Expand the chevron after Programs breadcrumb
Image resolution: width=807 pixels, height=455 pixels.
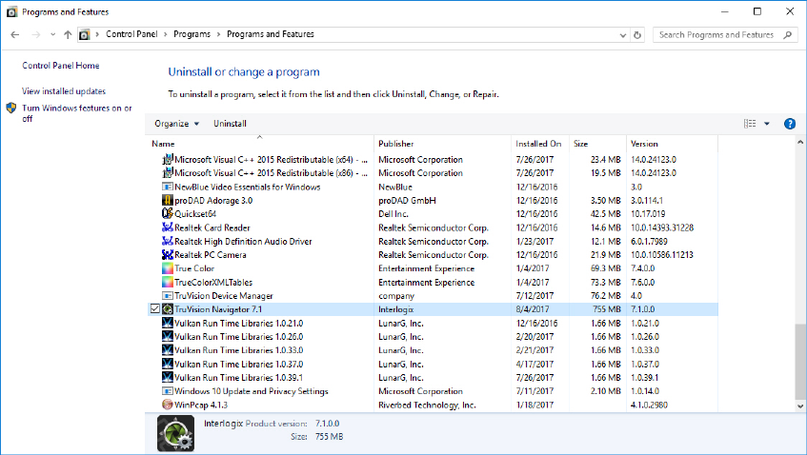tap(219, 34)
